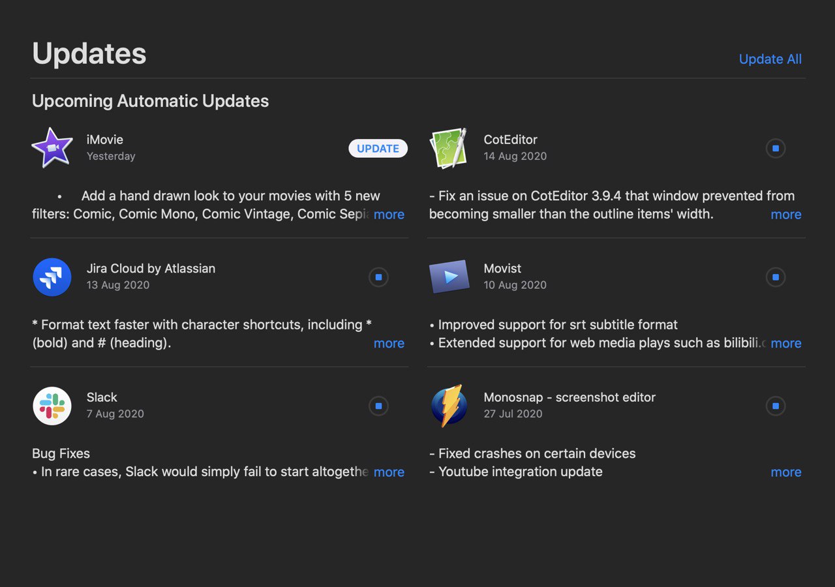Click the iMovie star app icon
Screen dimensions: 835x587
click(x=52, y=148)
